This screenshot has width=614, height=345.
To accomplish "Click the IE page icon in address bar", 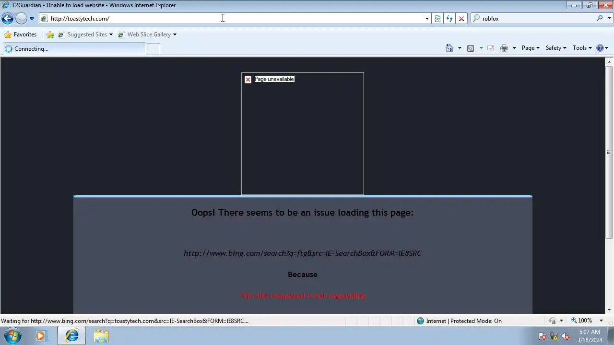I will [x=44, y=19].
